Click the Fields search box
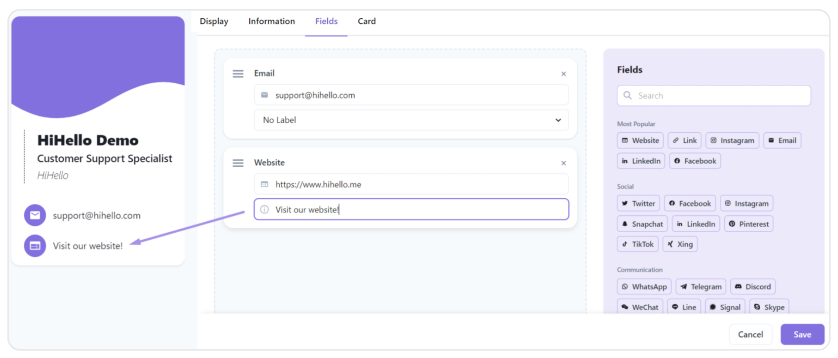The width and height of the screenshot is (838, 358). point(714,96)
